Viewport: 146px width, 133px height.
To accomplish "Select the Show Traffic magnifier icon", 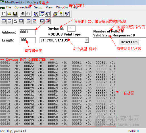I will click(x=48, y=14).
